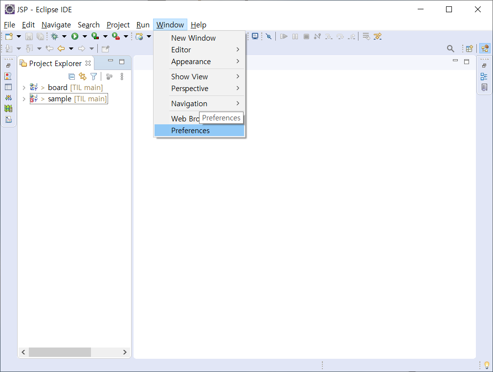Click the tip of the day lightbulb
This screenshot has height=372, width=493.
487,365
